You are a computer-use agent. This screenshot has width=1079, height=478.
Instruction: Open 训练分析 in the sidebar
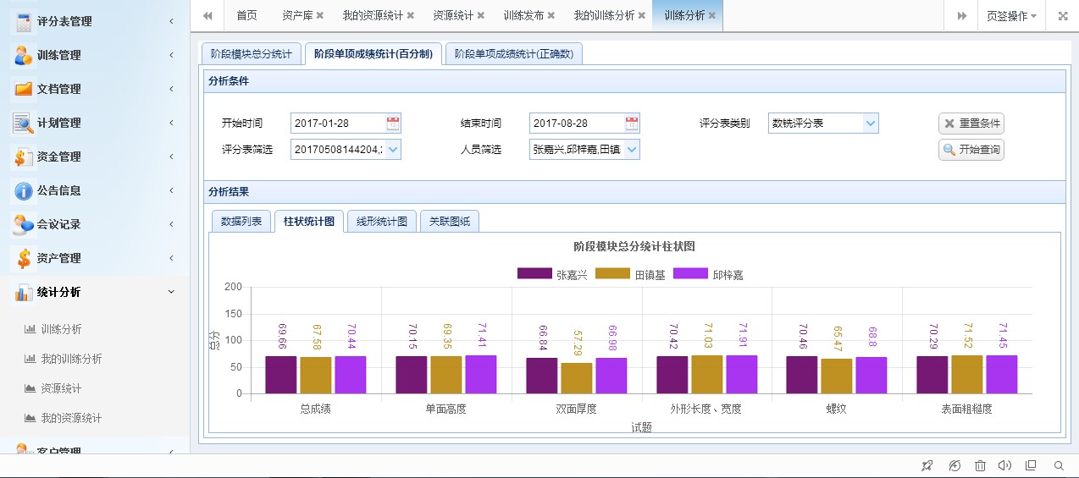click(62, 329)
